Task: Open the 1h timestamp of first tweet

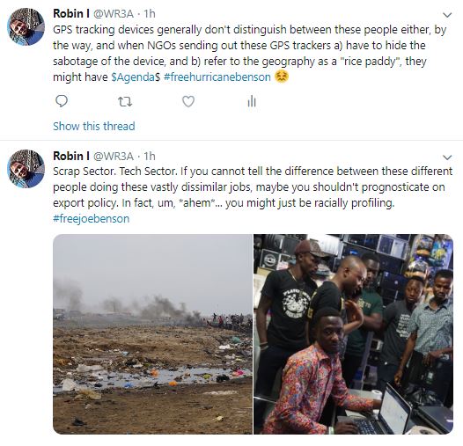Action: (x=150, y=13)
